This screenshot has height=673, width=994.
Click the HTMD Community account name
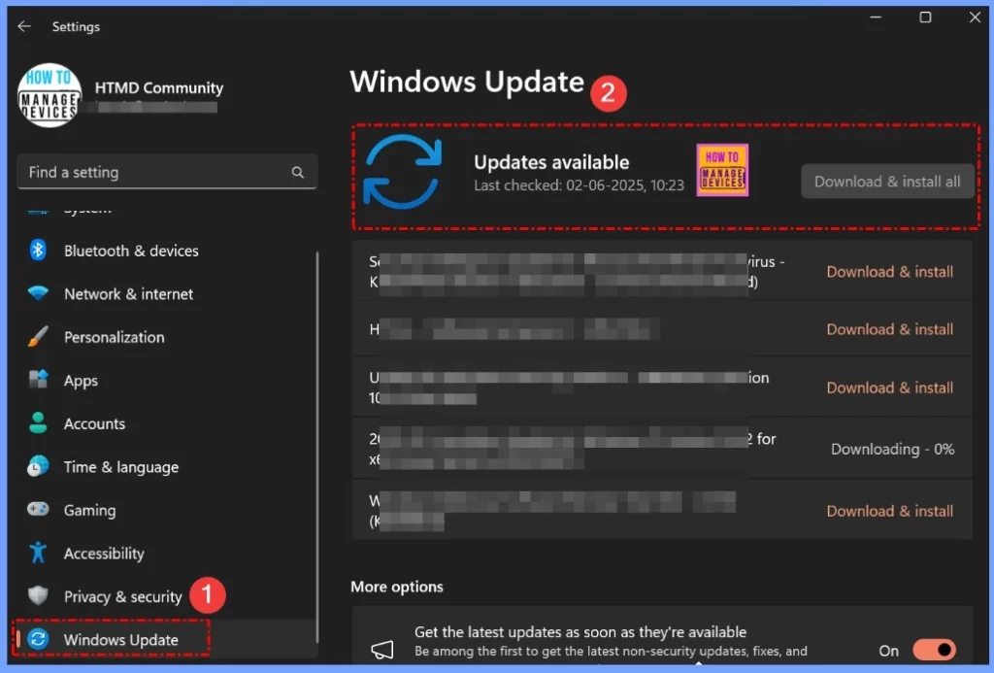click(159, 87)
